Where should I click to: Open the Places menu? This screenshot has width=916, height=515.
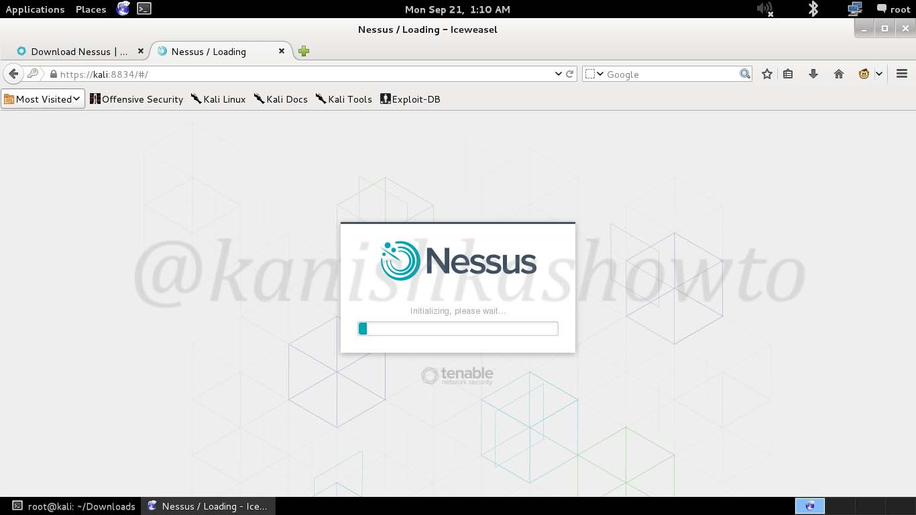click(91, 9)
